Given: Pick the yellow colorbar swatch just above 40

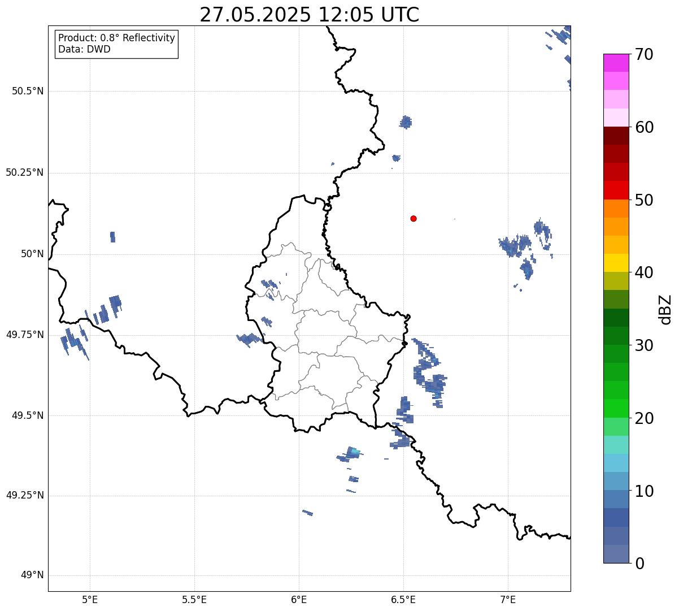Looking at the screenshot, I should tap(616, 263).
